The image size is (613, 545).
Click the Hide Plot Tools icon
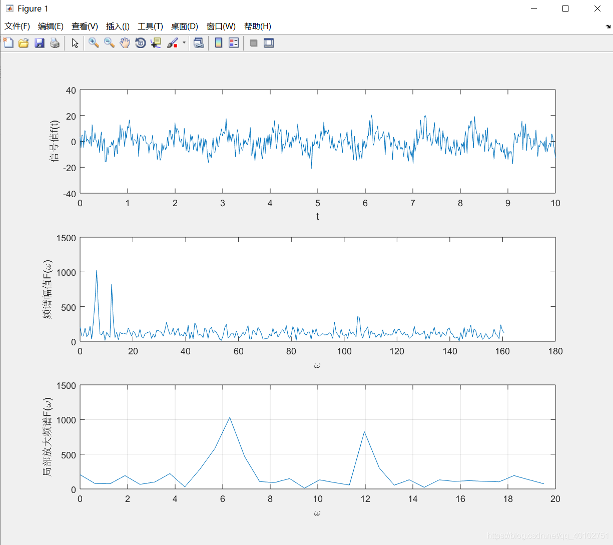click(x=254, y=43)
